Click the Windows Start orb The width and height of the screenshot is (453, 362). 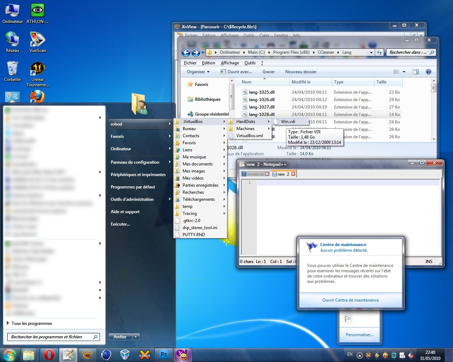(10, 355)
